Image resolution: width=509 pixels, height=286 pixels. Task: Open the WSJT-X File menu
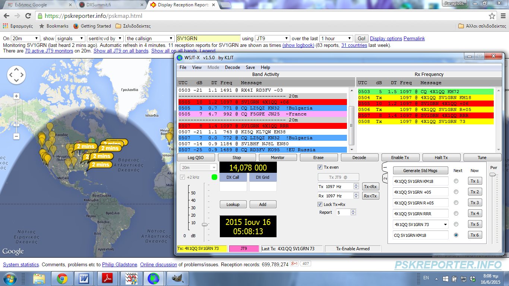pos(183,67)
